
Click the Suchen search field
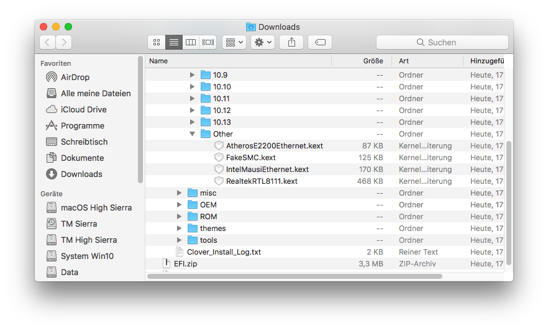[442, 42]
